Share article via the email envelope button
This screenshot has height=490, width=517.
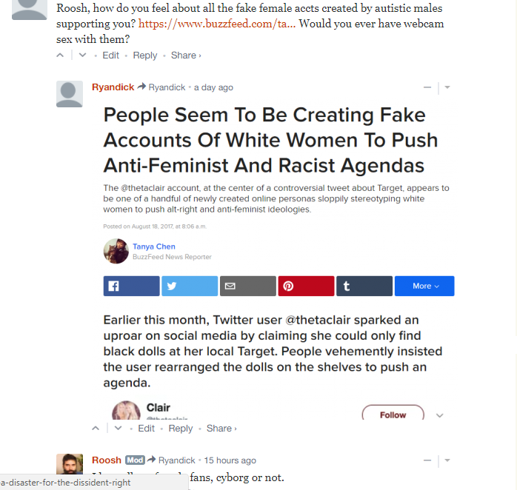[x=248, y=286]
